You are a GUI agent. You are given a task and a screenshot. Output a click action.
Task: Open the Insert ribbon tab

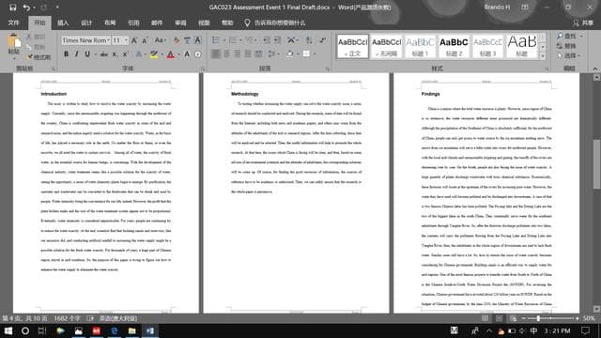click(x=63, y=23)
